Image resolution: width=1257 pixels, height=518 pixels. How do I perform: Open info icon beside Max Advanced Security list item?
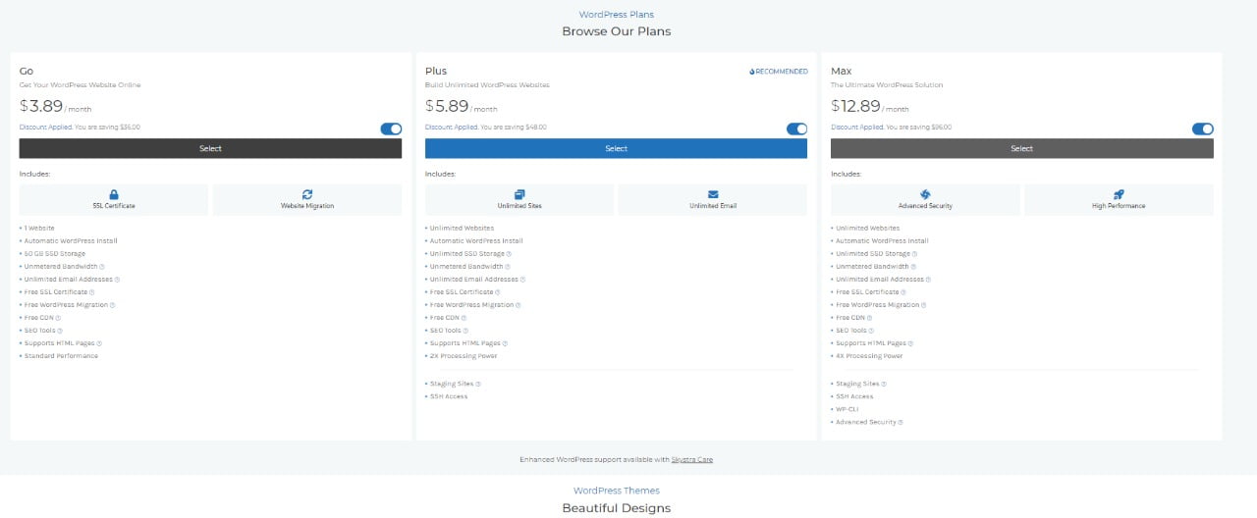coord(901,422)
